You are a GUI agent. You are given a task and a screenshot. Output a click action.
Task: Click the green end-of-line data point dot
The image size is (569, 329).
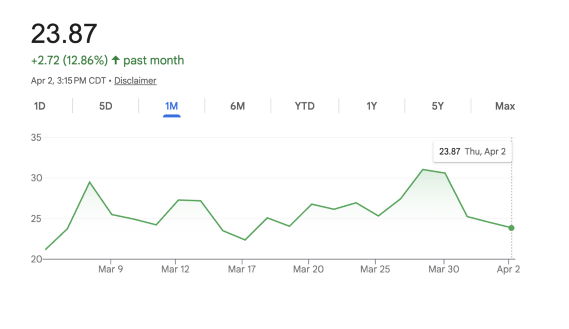click(511, 228)
